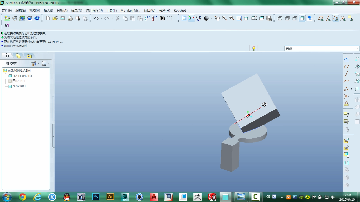Click the Open file folder icon

pos(55,18)
